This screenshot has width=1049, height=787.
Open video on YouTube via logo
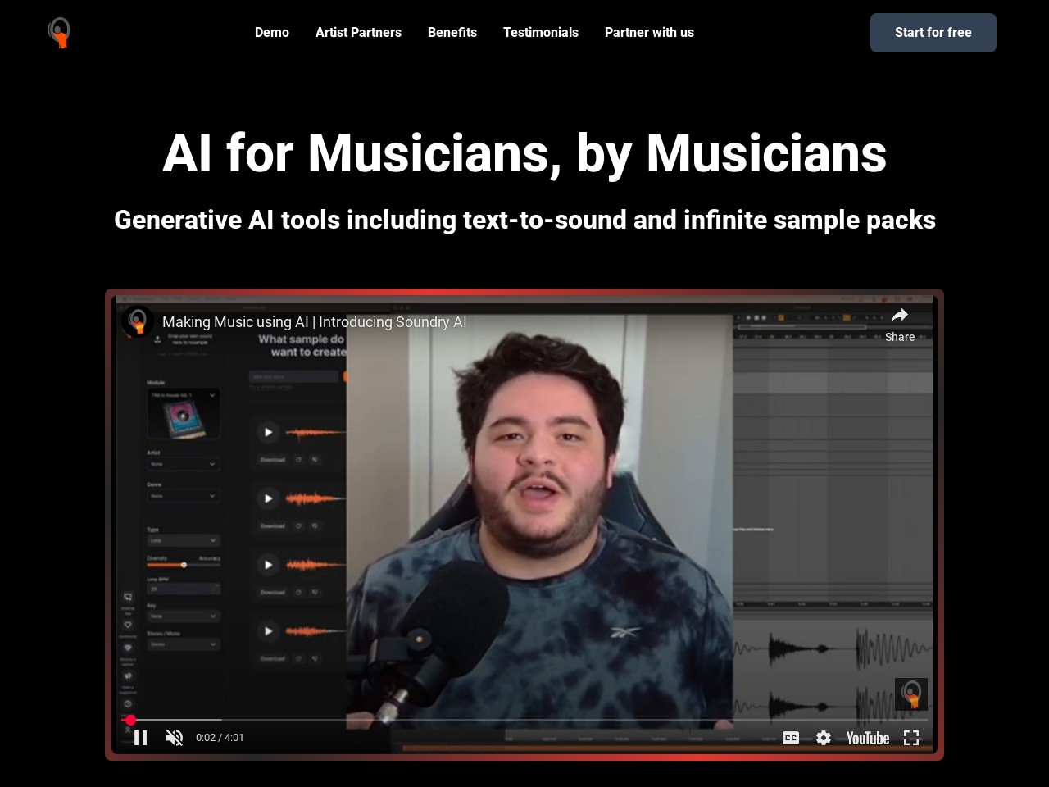point(868,738)
